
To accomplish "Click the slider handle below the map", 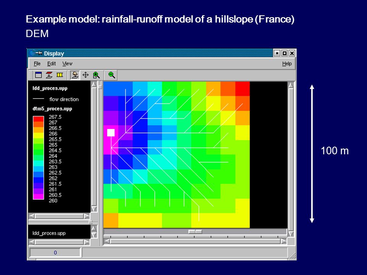I will point(195,231).
